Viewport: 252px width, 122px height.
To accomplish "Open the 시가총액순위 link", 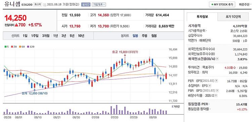I will coord(197,31).
